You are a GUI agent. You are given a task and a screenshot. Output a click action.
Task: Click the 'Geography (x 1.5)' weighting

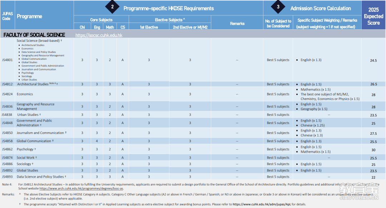click(x=314, y=109)
